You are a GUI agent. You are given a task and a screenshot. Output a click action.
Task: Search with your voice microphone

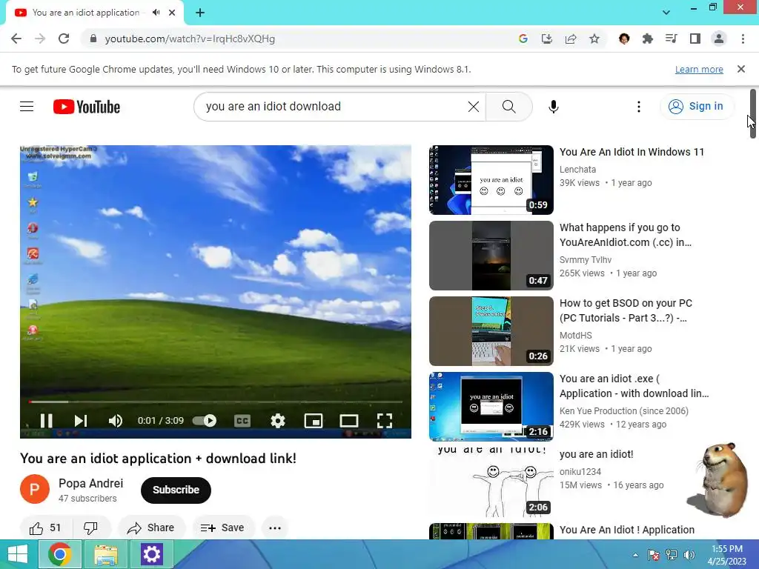pos(553,107)
